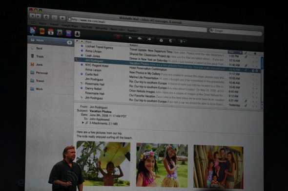Image resolution: width=288 pixels, height=191 pixels.
Task: Open the MobileMe iDisk purple folder icon
Action: [68, 34]
